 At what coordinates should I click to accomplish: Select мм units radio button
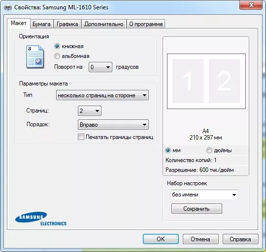pos(168,150)
